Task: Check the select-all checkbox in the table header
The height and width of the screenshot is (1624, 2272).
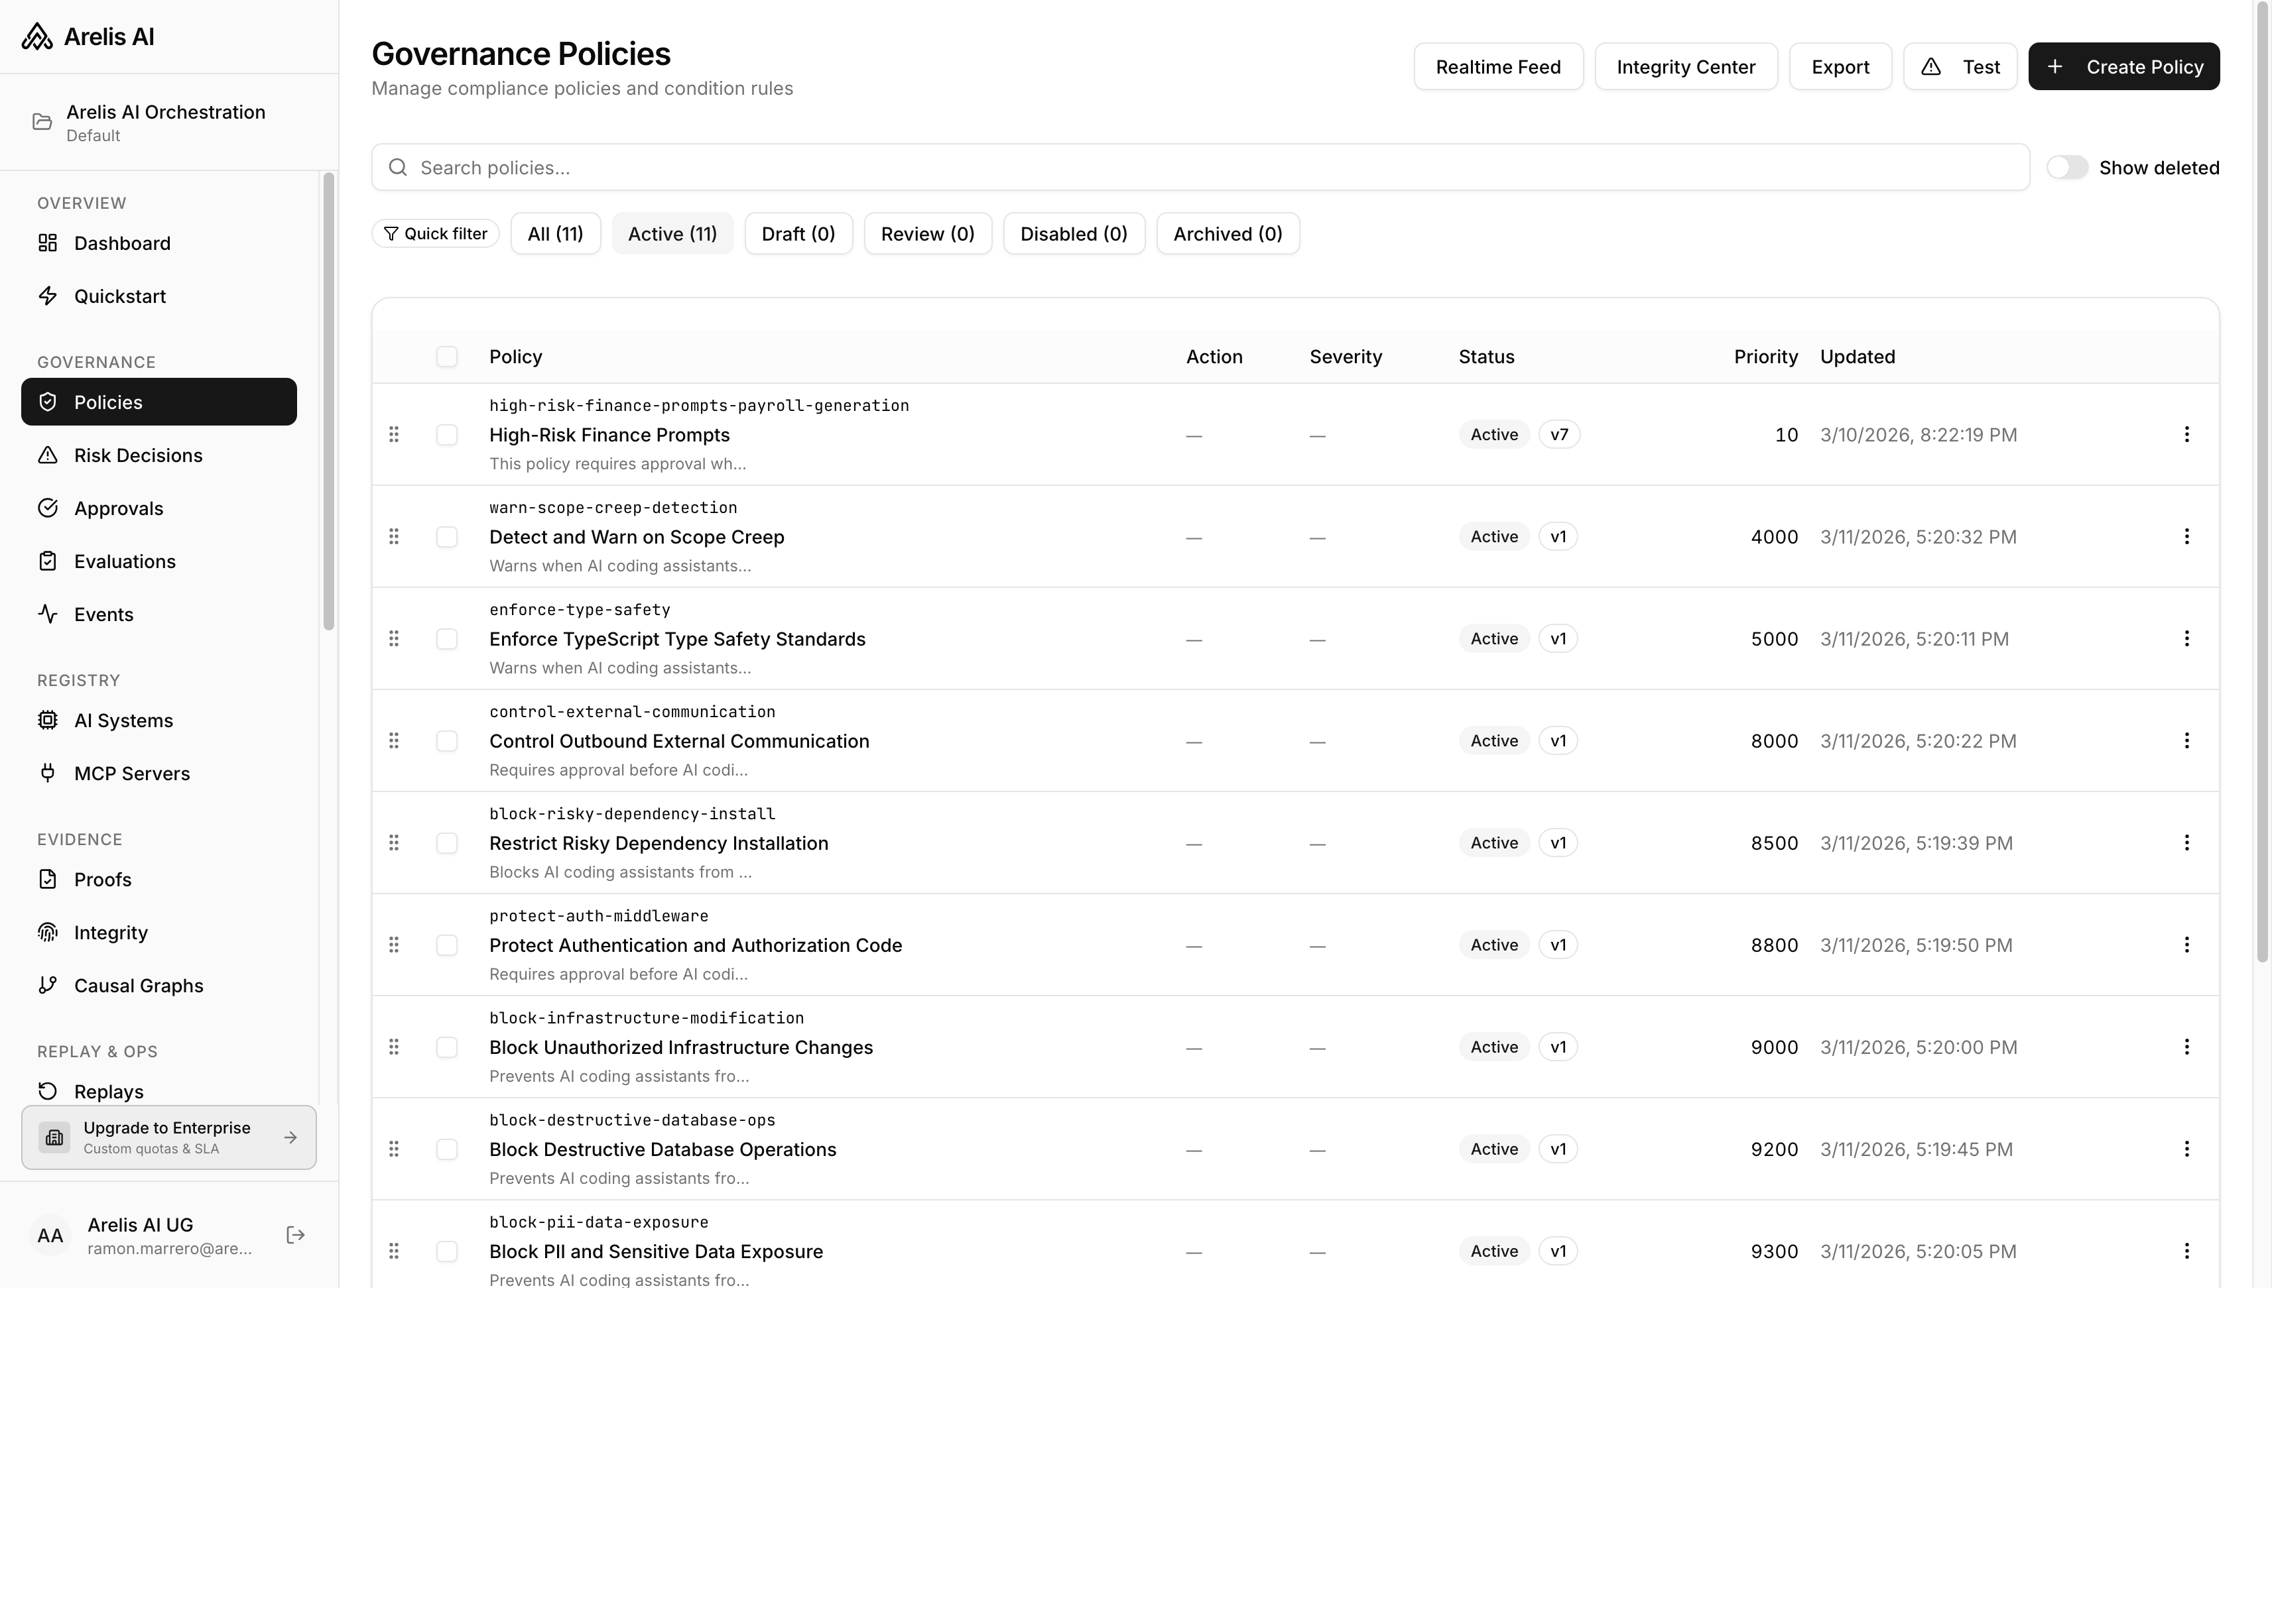Action: (446, 356)
